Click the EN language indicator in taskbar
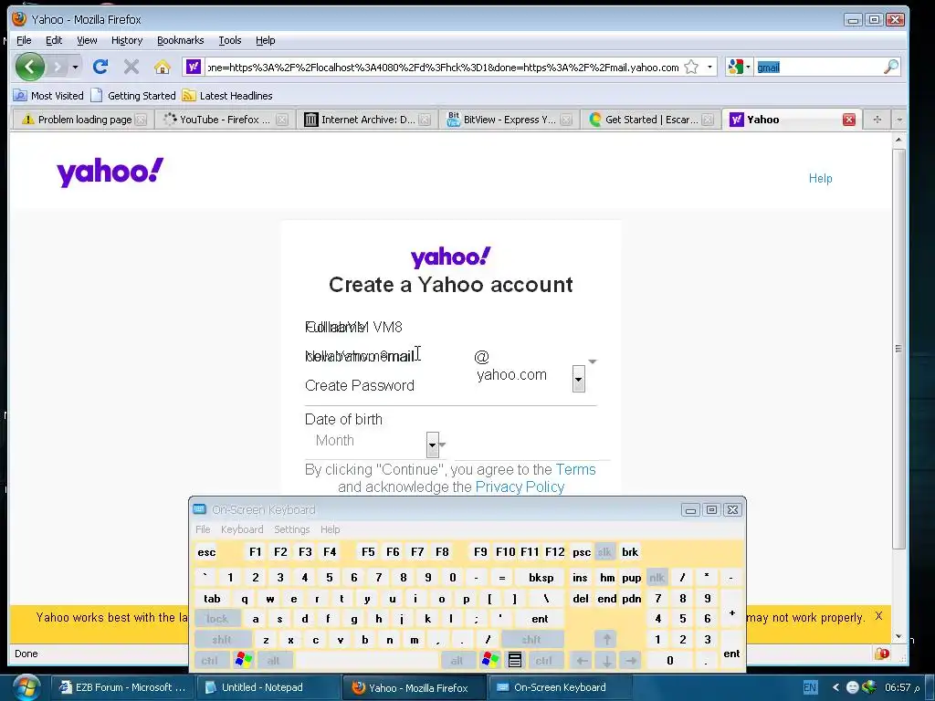This screenshot has height=701, width=935. pos(810,687)
